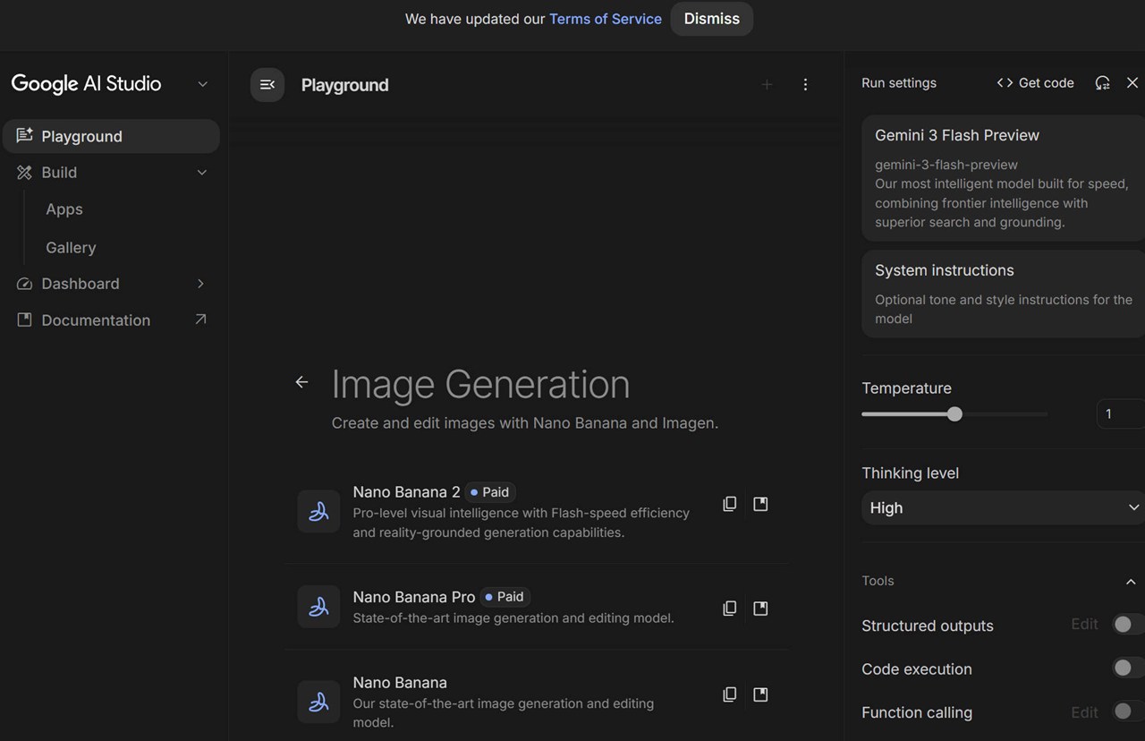Expand the Dashboard section chevron
Screen dimensions: 1145x741
(200, 284)
